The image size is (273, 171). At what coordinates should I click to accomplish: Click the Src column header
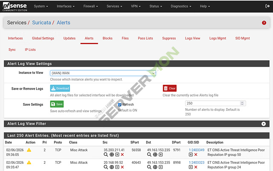pyautogui.click(x=105, y=143)
